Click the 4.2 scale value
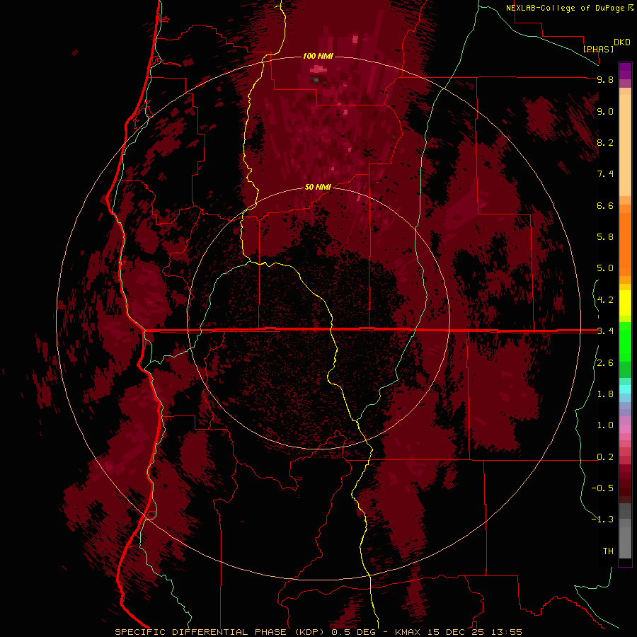 point(605,300)
